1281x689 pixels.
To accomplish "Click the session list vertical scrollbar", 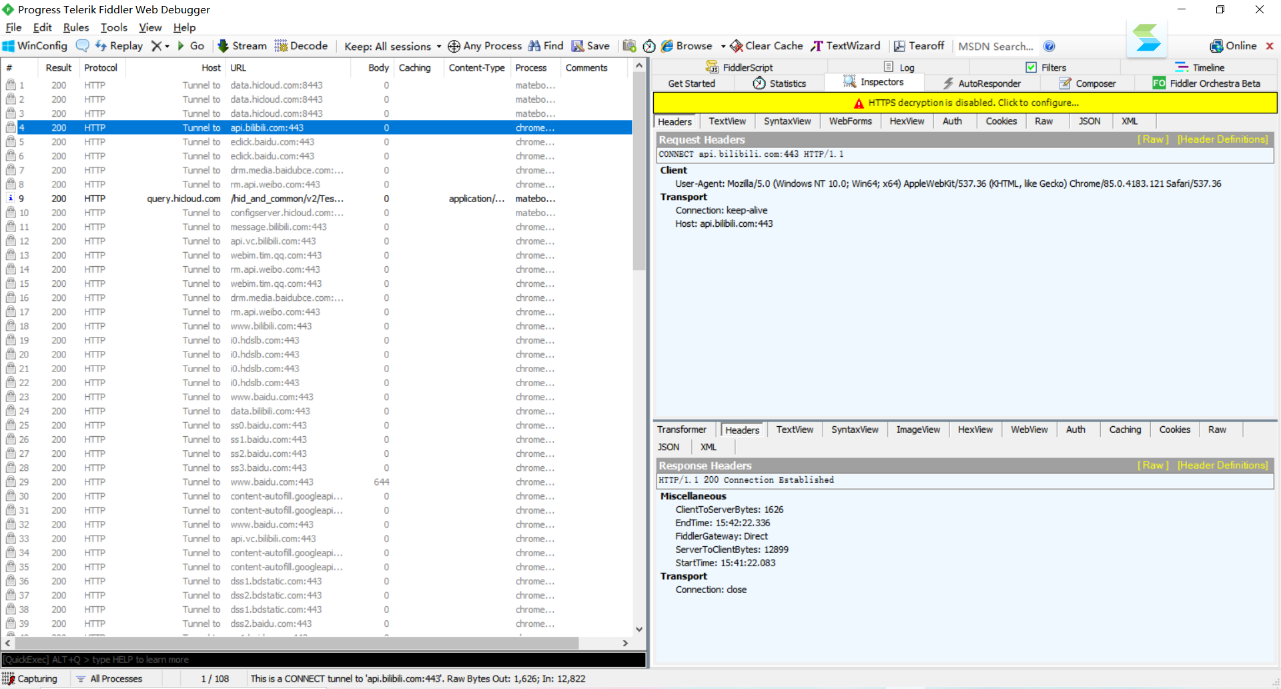I will pyautogui.click(x=639, y=172).
